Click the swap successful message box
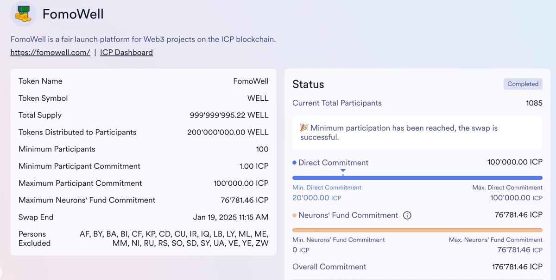 pyautogui.click(x=417, y=133)
